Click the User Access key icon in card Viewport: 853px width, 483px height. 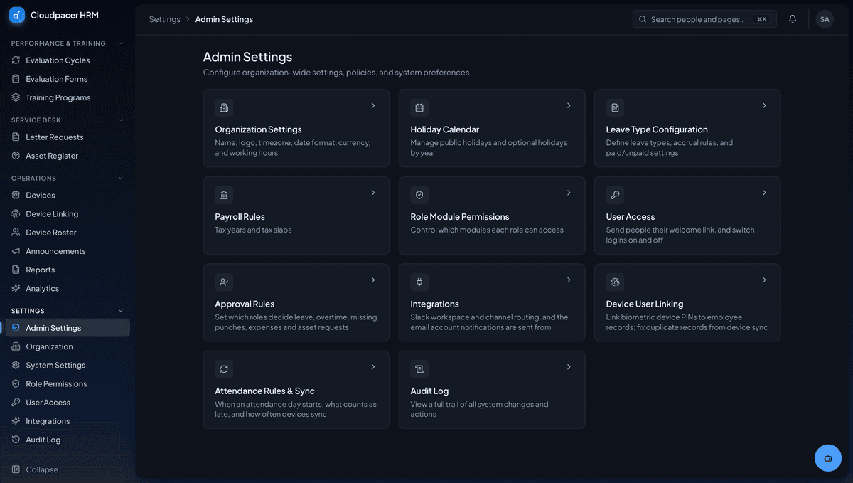(615, 195)
